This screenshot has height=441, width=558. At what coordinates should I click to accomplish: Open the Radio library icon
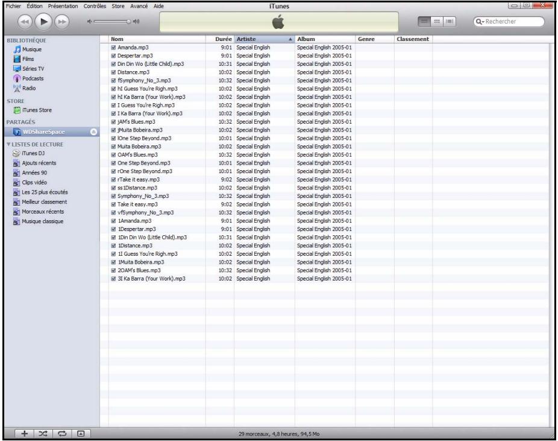[17, 88]
